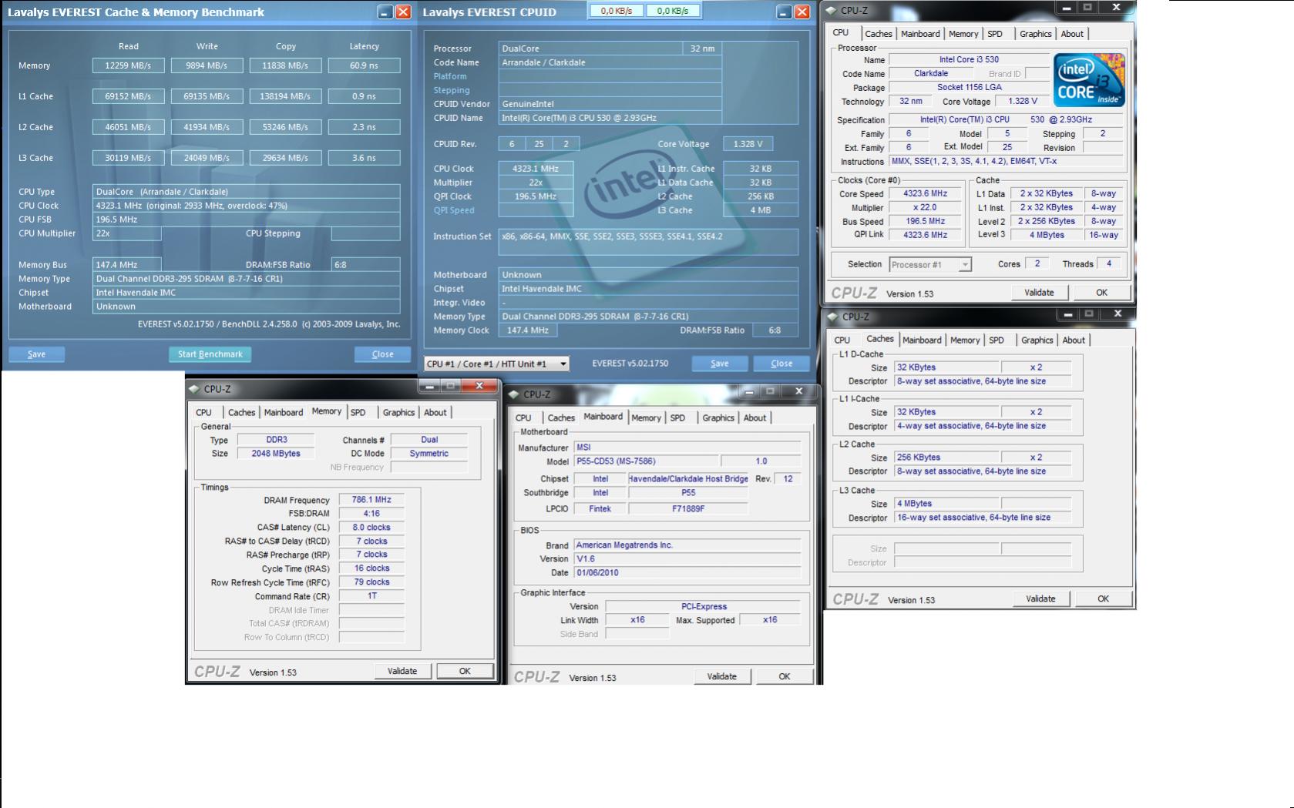Screen dimensions: 1294x808
Task: Click the Instructions field in CPU-Z
Action: [1006, 162]
